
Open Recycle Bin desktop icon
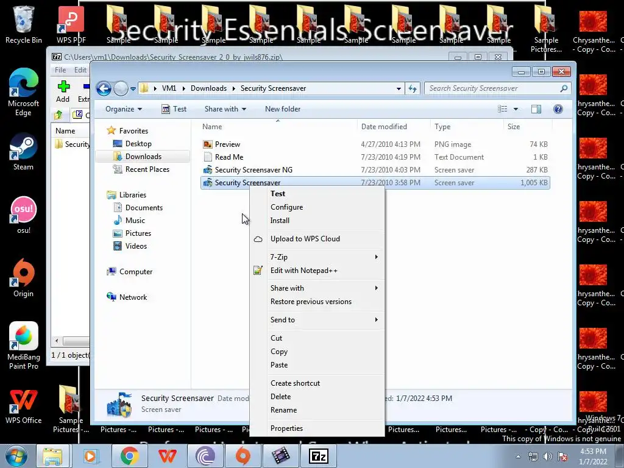point(24,24)
